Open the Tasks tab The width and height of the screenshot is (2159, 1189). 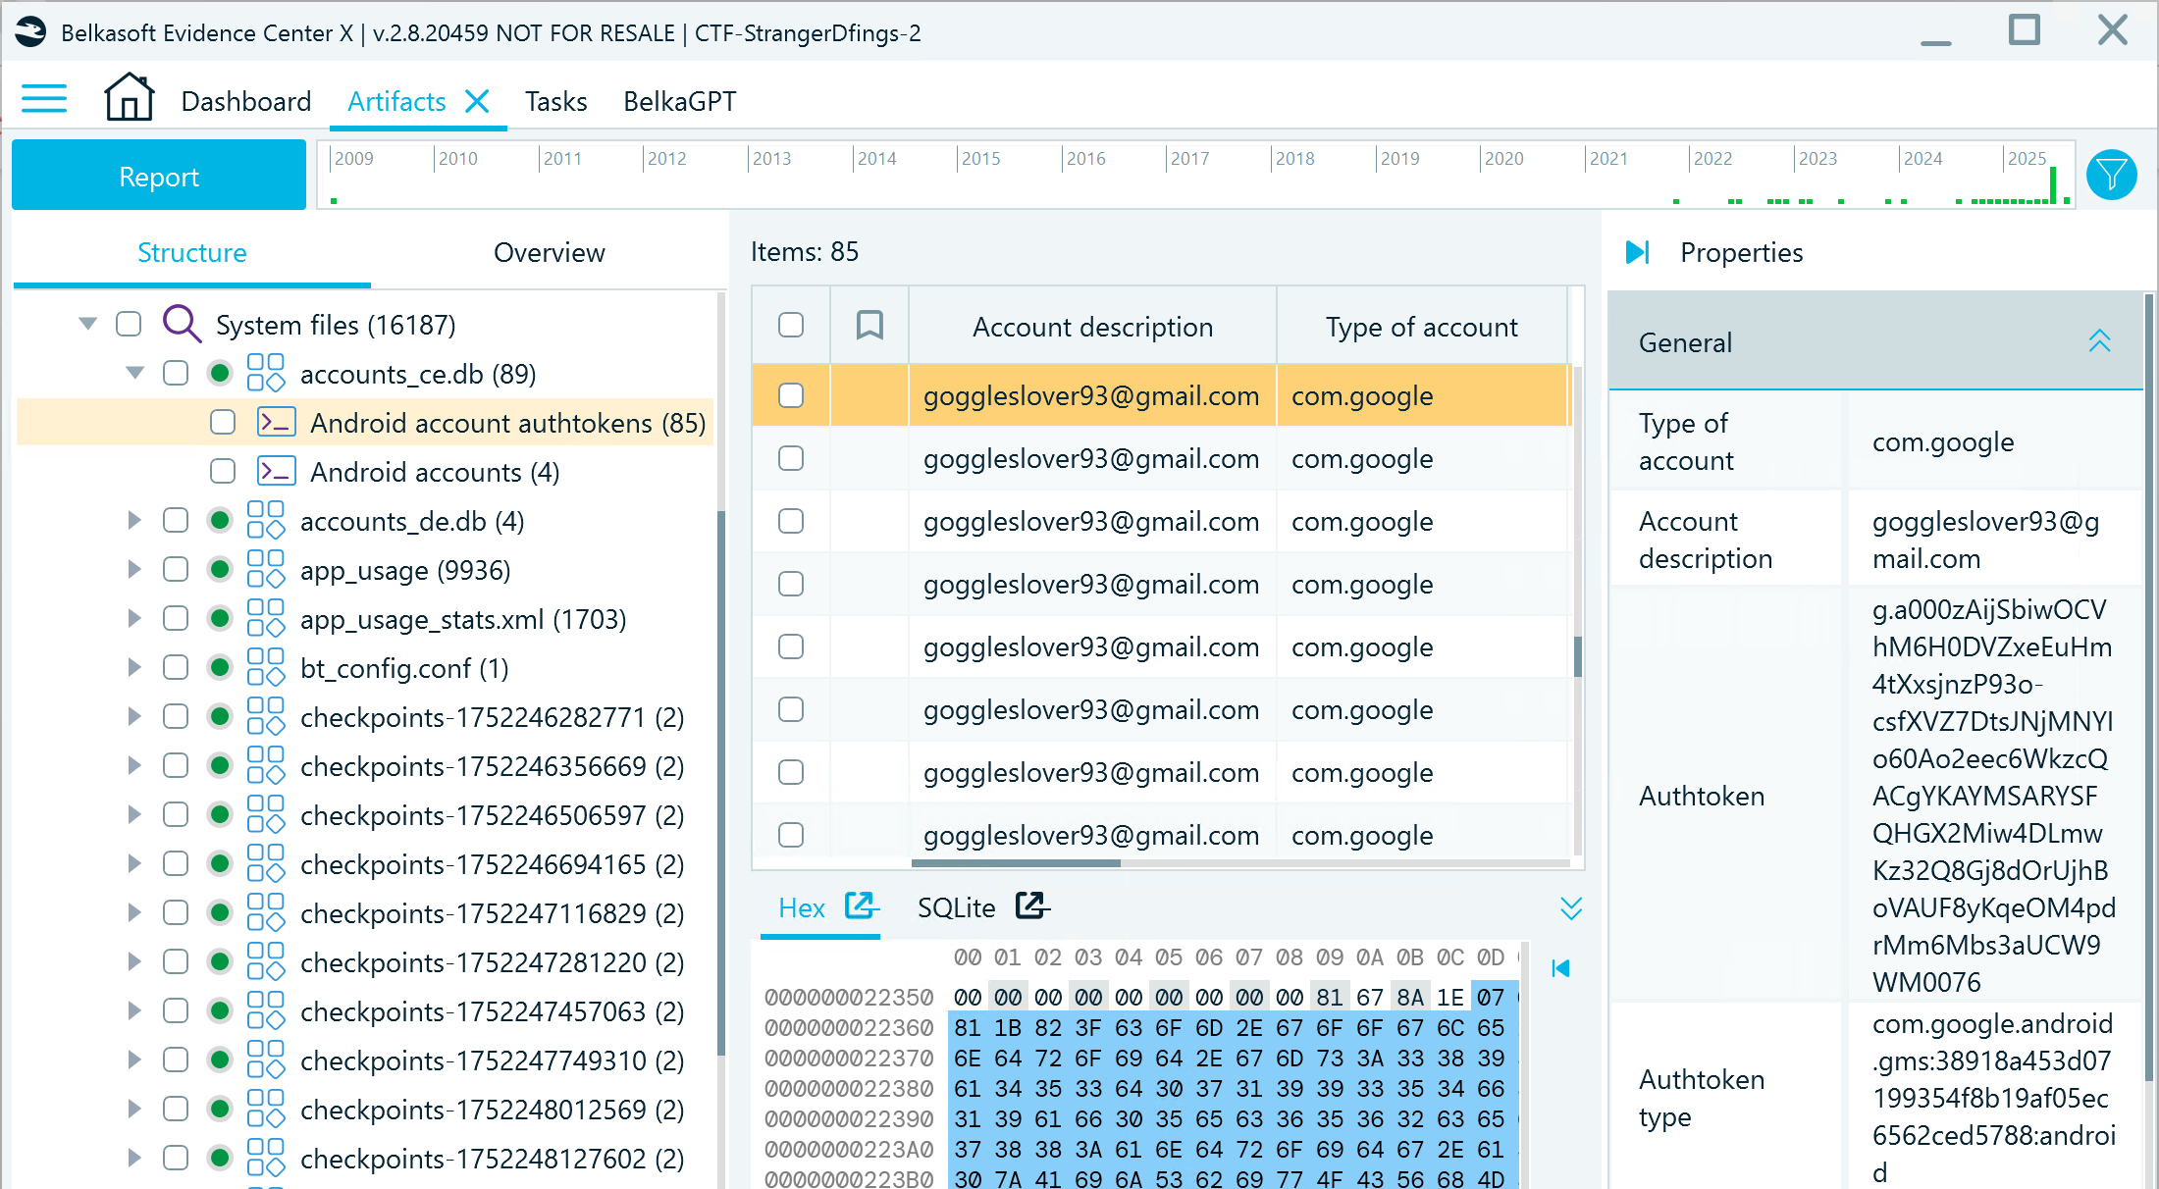click(x=555, y=101)
